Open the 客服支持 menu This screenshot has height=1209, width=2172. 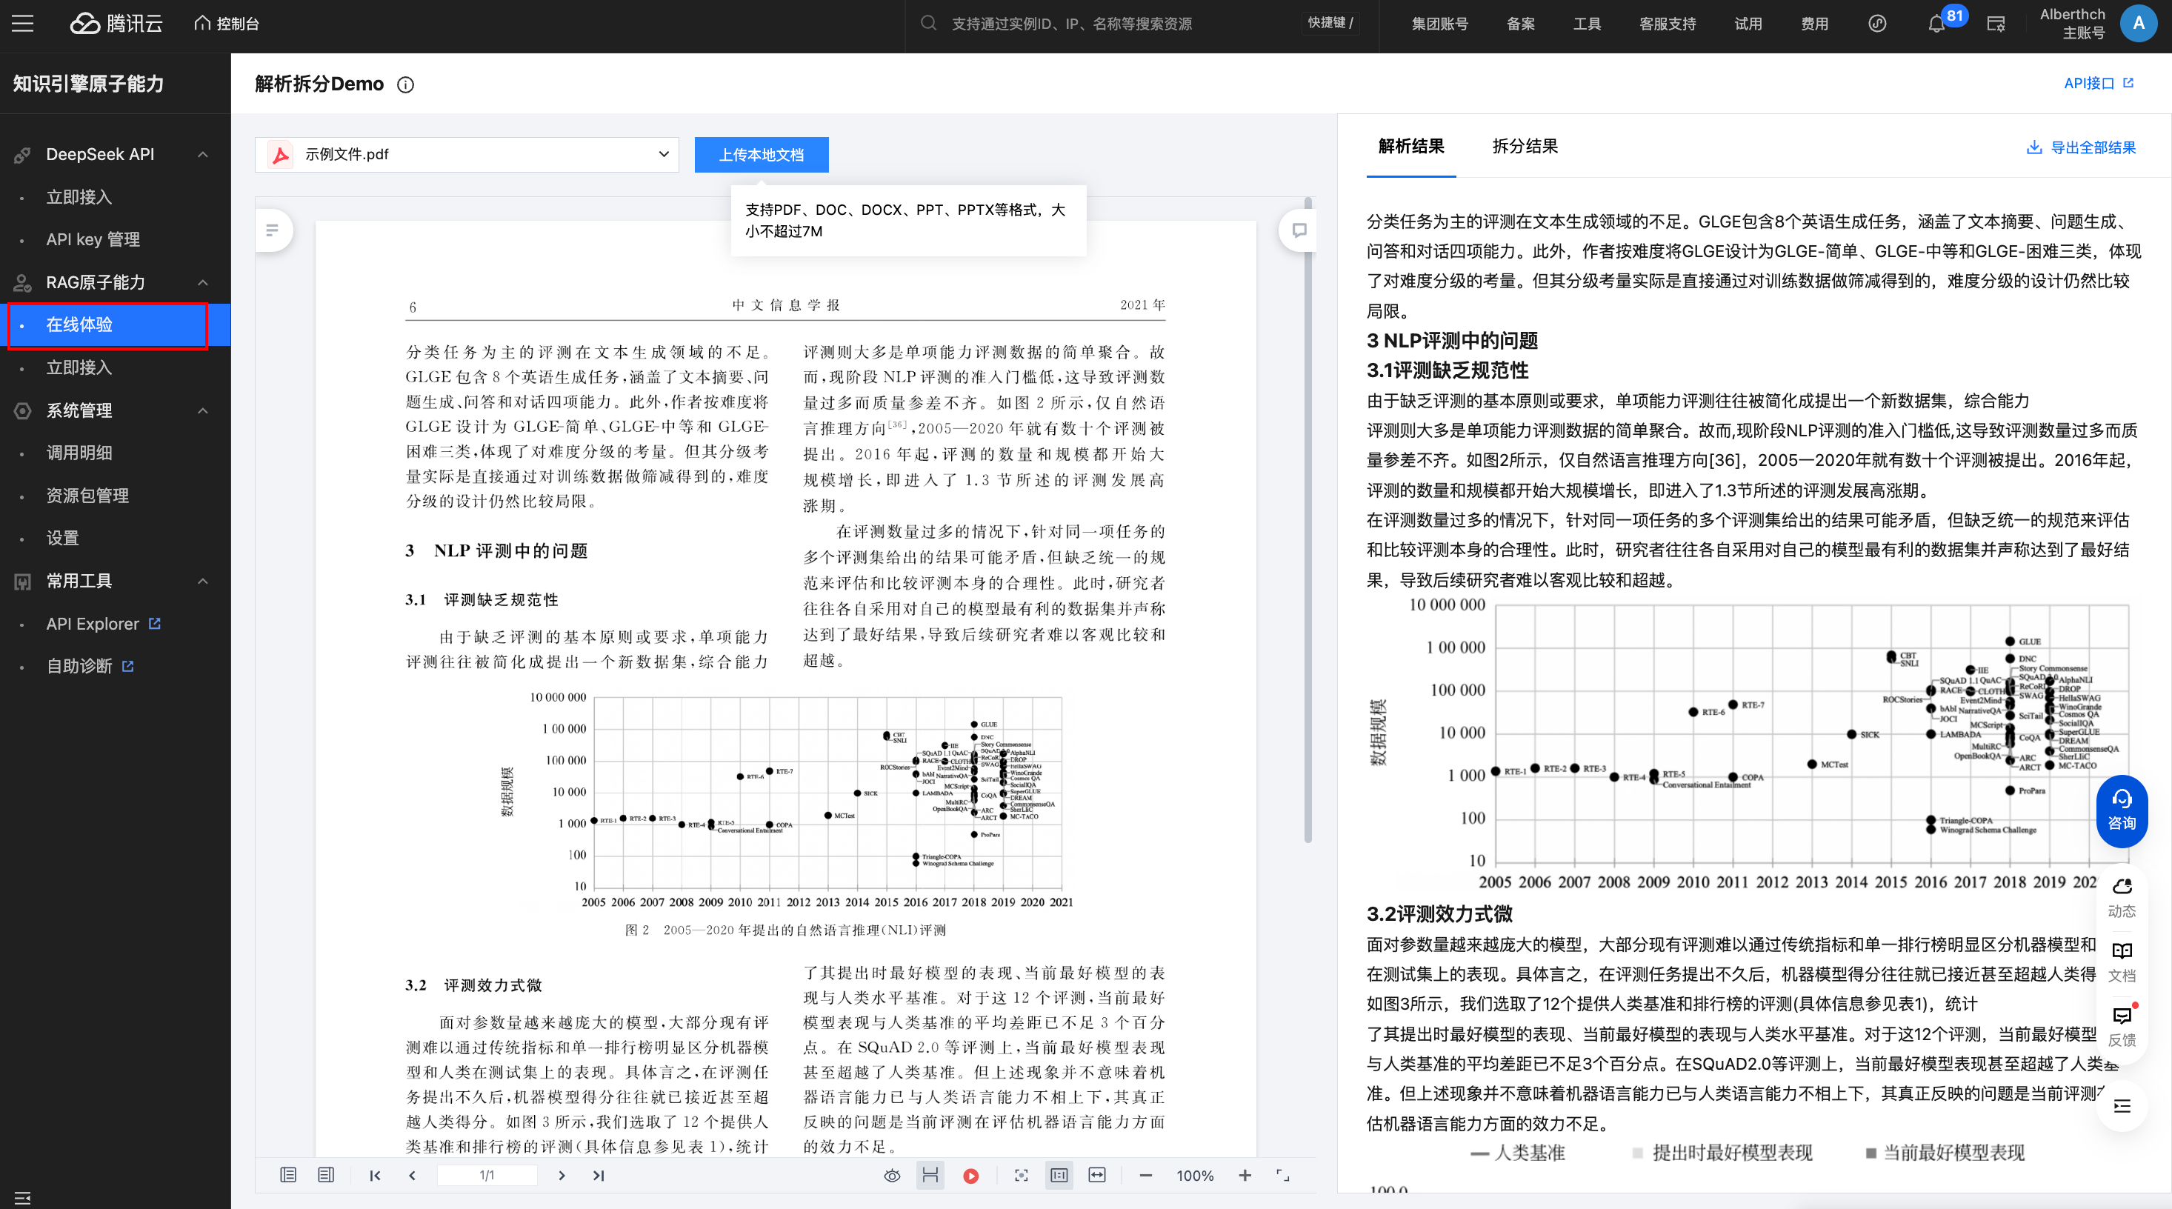[x=1667, y=24]
